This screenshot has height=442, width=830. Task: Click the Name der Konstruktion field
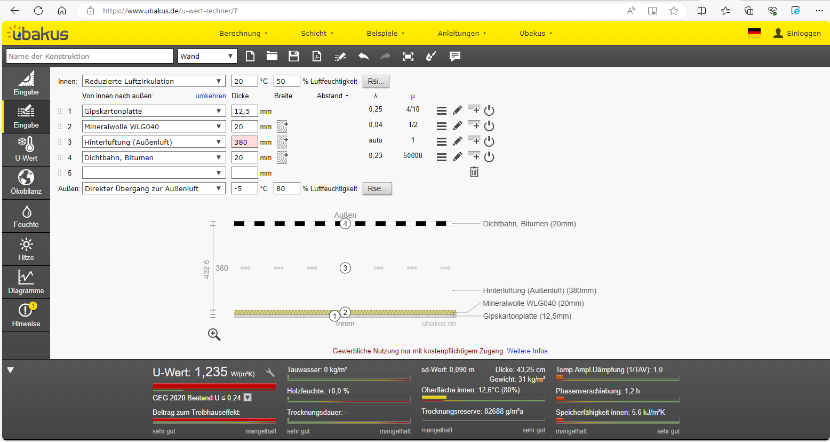click(x=90, y=56)
